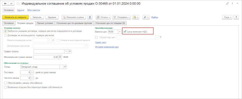This screenshot has height=99, width=242.
Task: Open the Западный склад warehouse card
Action: [x=65, y=67]
